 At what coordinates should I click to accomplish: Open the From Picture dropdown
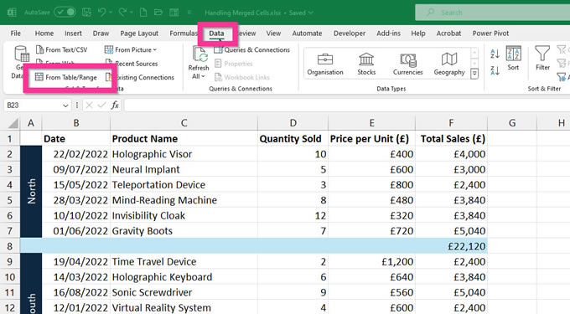[x=131, y=49]
